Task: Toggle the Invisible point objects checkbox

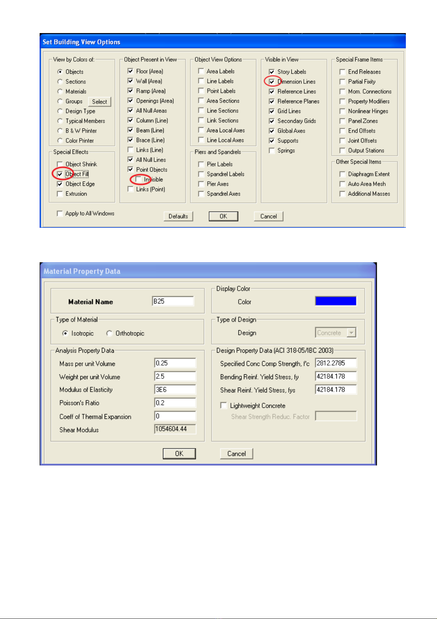Action: [138, 179]
